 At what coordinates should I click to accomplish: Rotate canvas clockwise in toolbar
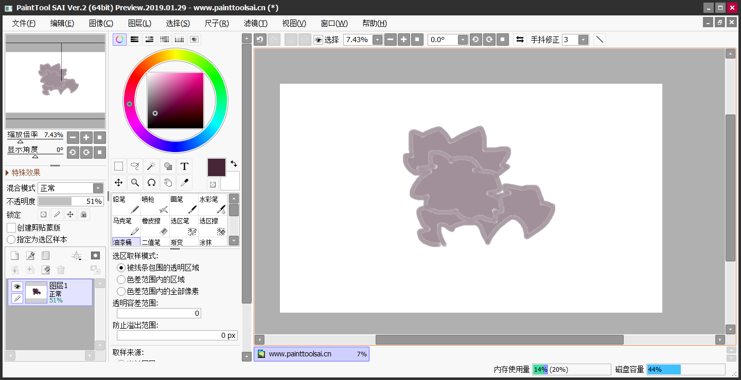[489, 40]
